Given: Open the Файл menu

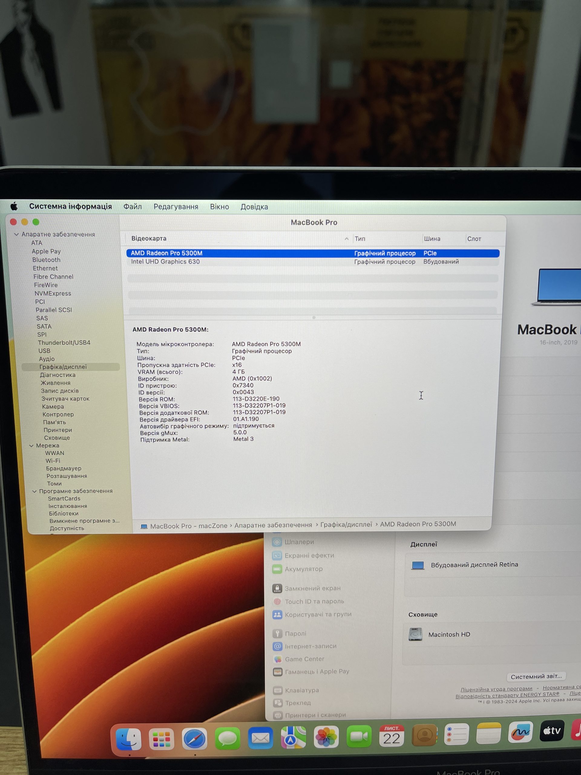Looking at the screenshot, I should [x=132, y=206].
